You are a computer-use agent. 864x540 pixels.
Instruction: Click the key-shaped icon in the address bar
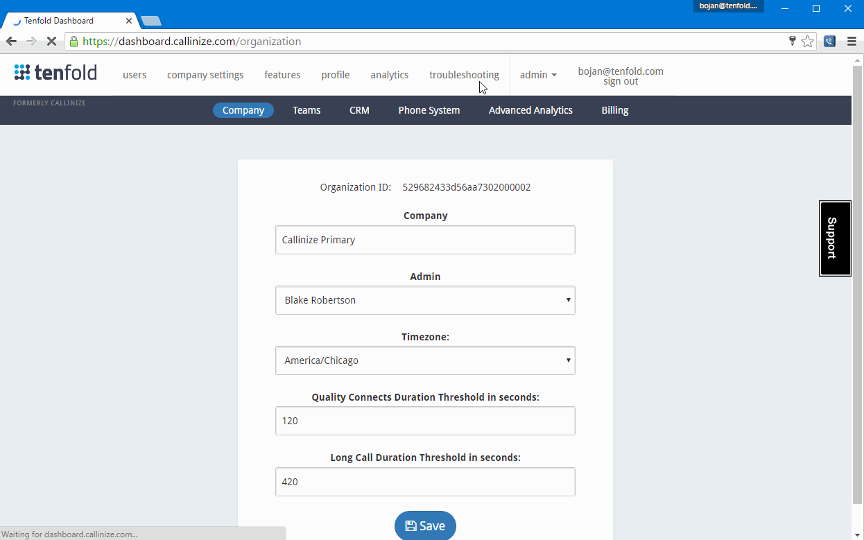(792, 41)
